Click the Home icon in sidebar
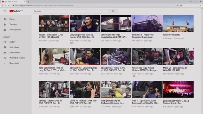The image size is (203, 114). pyautogui.click(x=5, y=19)
